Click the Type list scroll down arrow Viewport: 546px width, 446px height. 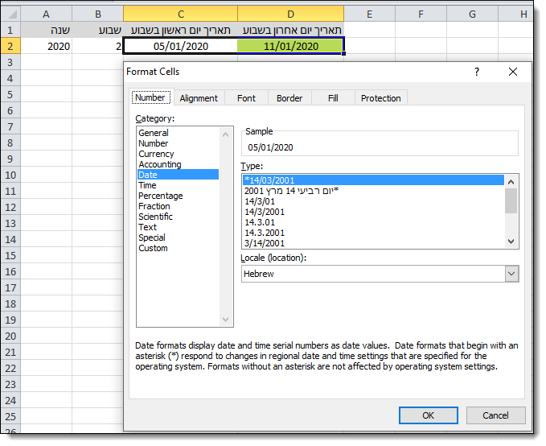pyautogui.click(x=511, y=241)
